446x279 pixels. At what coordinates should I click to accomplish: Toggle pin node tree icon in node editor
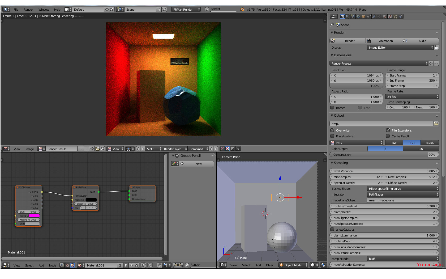(x=143, y=265)
